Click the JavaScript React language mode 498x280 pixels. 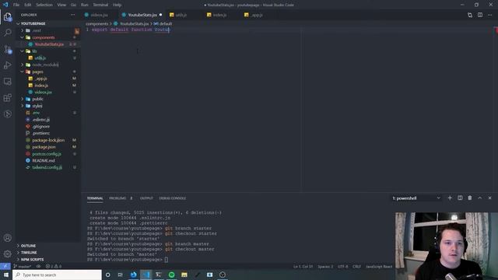point(379,266)
